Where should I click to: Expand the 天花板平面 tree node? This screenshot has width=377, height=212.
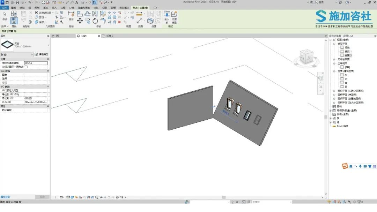point(334,59)
